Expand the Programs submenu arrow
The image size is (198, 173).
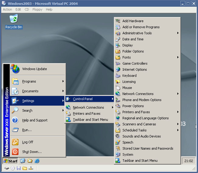(x=63, y=81)
